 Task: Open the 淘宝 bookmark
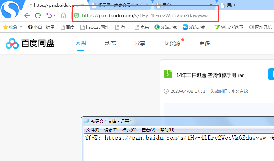click(122, 27)
